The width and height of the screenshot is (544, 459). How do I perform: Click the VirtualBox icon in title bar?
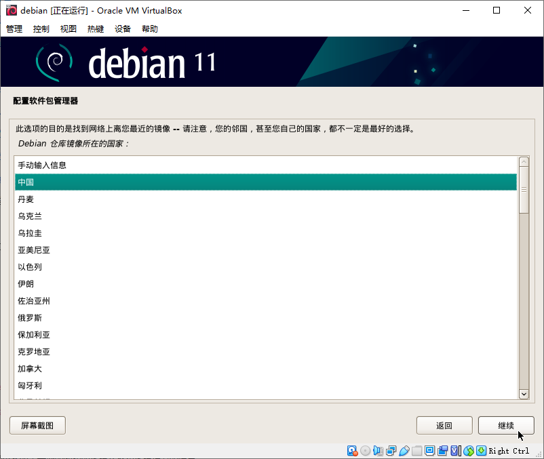(11, 10)
